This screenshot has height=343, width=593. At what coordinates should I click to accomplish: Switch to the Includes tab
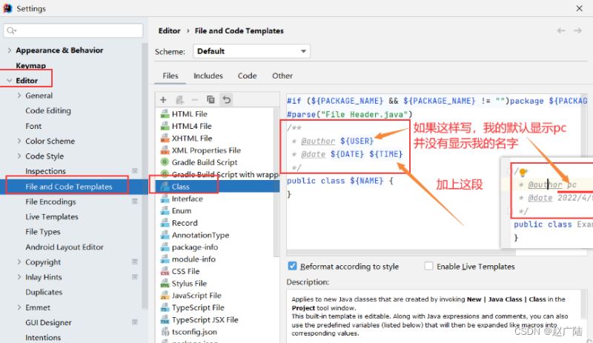coord(208,76)
